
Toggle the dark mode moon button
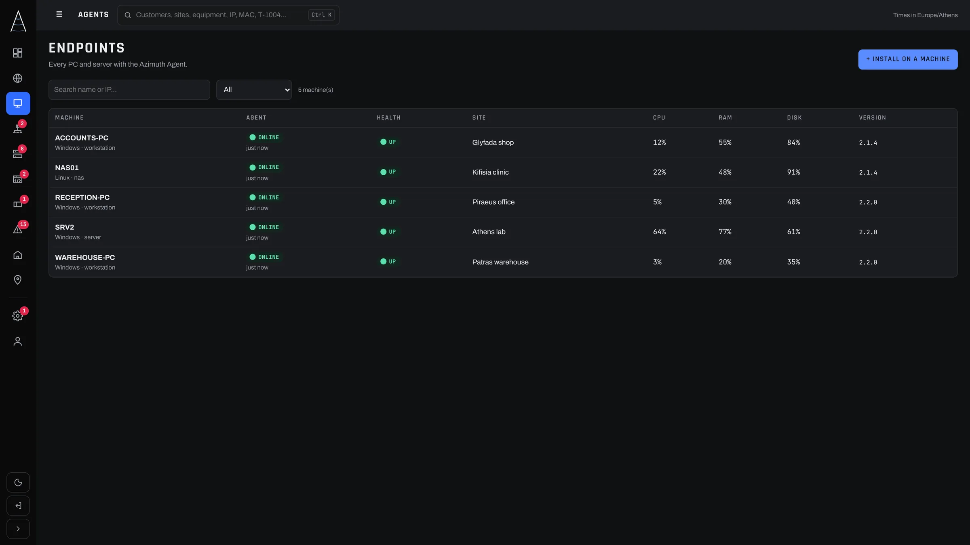18,482
